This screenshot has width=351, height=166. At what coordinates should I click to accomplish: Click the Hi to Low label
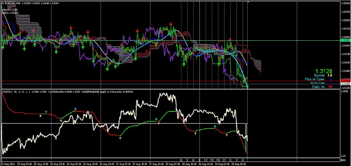(x=317, y=83)
